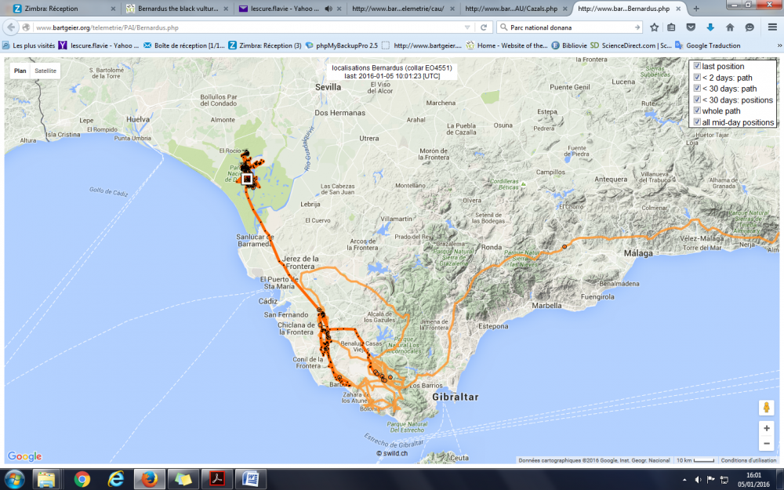
Task: Open the Firefox downloads arrow
Action: pos(710,27)
